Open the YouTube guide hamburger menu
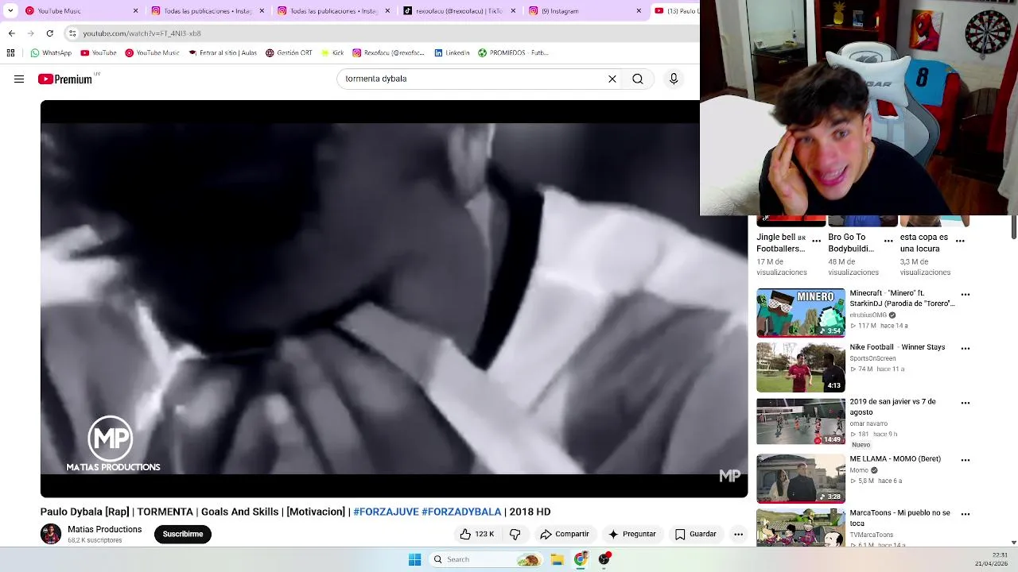 [x=19, y=79]
